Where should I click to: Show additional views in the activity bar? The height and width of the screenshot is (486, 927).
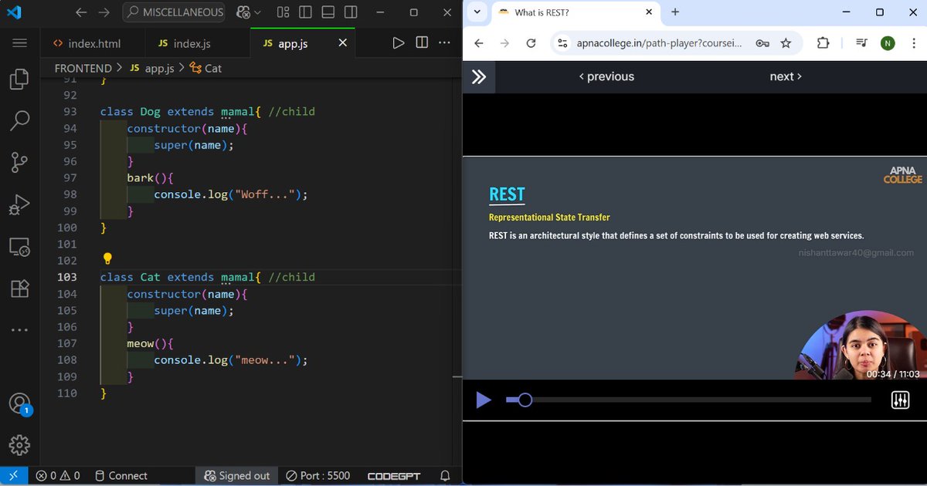19,329
